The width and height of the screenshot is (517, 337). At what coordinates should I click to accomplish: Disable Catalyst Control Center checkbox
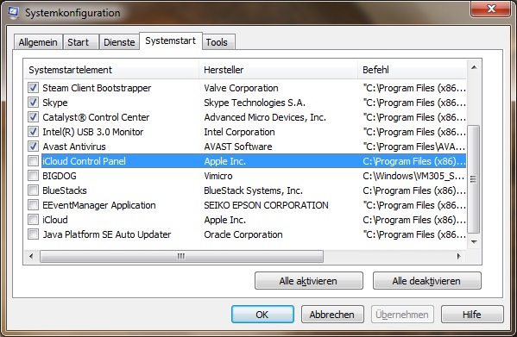[33, 117]
